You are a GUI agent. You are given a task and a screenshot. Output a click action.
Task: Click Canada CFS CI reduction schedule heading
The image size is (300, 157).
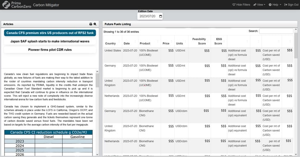pos(48,132)
